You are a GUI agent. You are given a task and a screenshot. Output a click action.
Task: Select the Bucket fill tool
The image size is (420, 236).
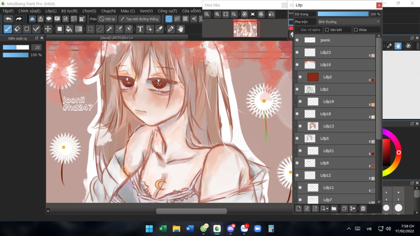(69, 29)
